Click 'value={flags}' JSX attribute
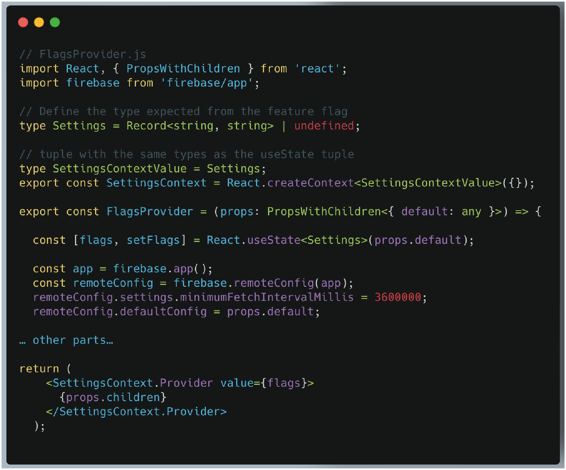This screenshot has width=566, height=470. point(264,383)
